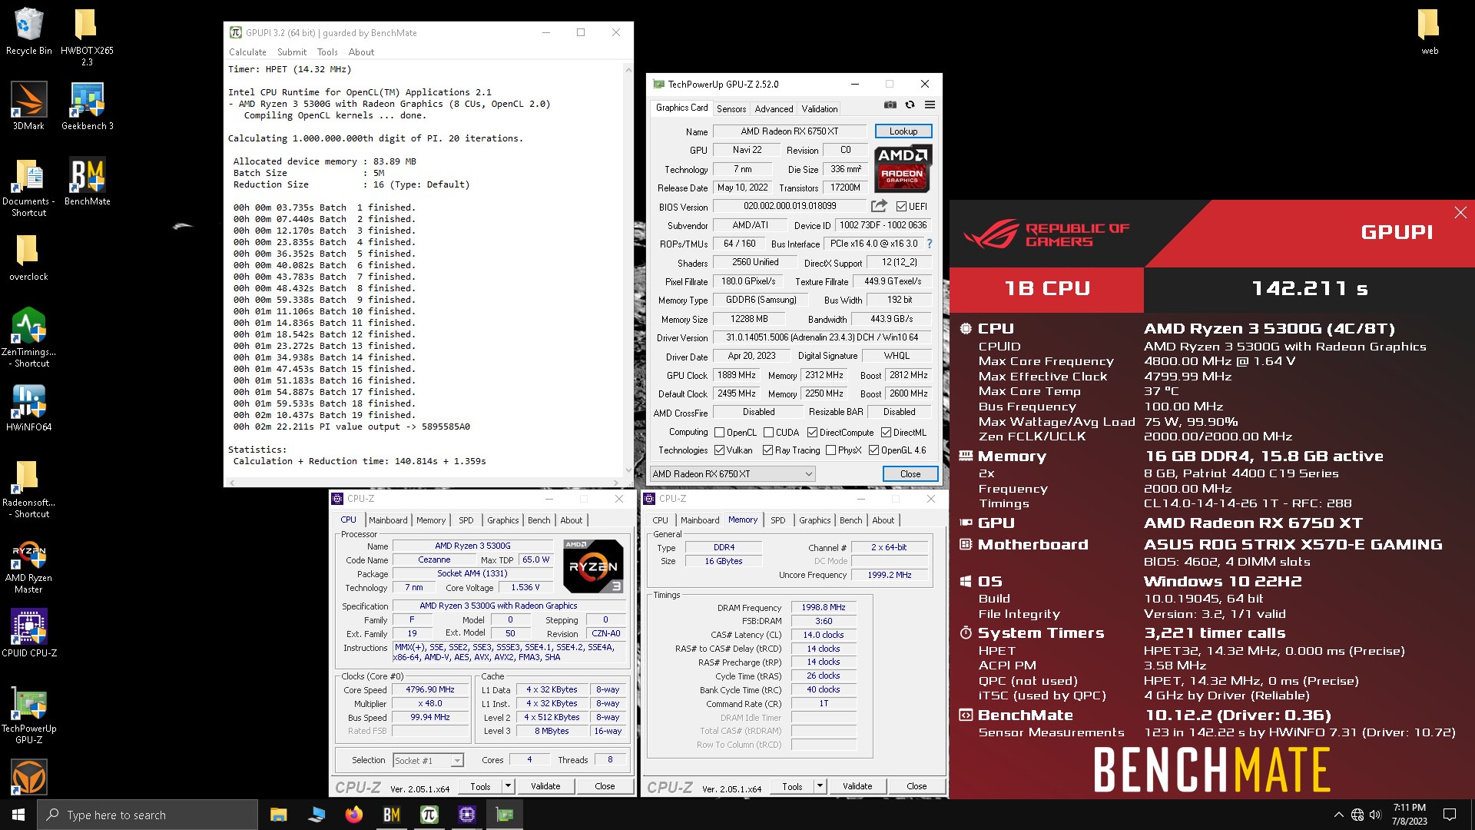1475x830 pixels.
Task: Launch the HWiNFO64 desktop icon
Action: point(28,407)
